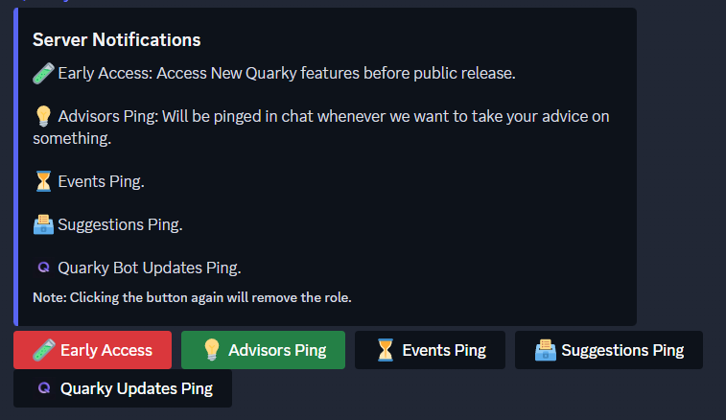The image size is (726, 420).
Task: Click the test tube emoji in the embed description
Action: [x=43, y=73]
